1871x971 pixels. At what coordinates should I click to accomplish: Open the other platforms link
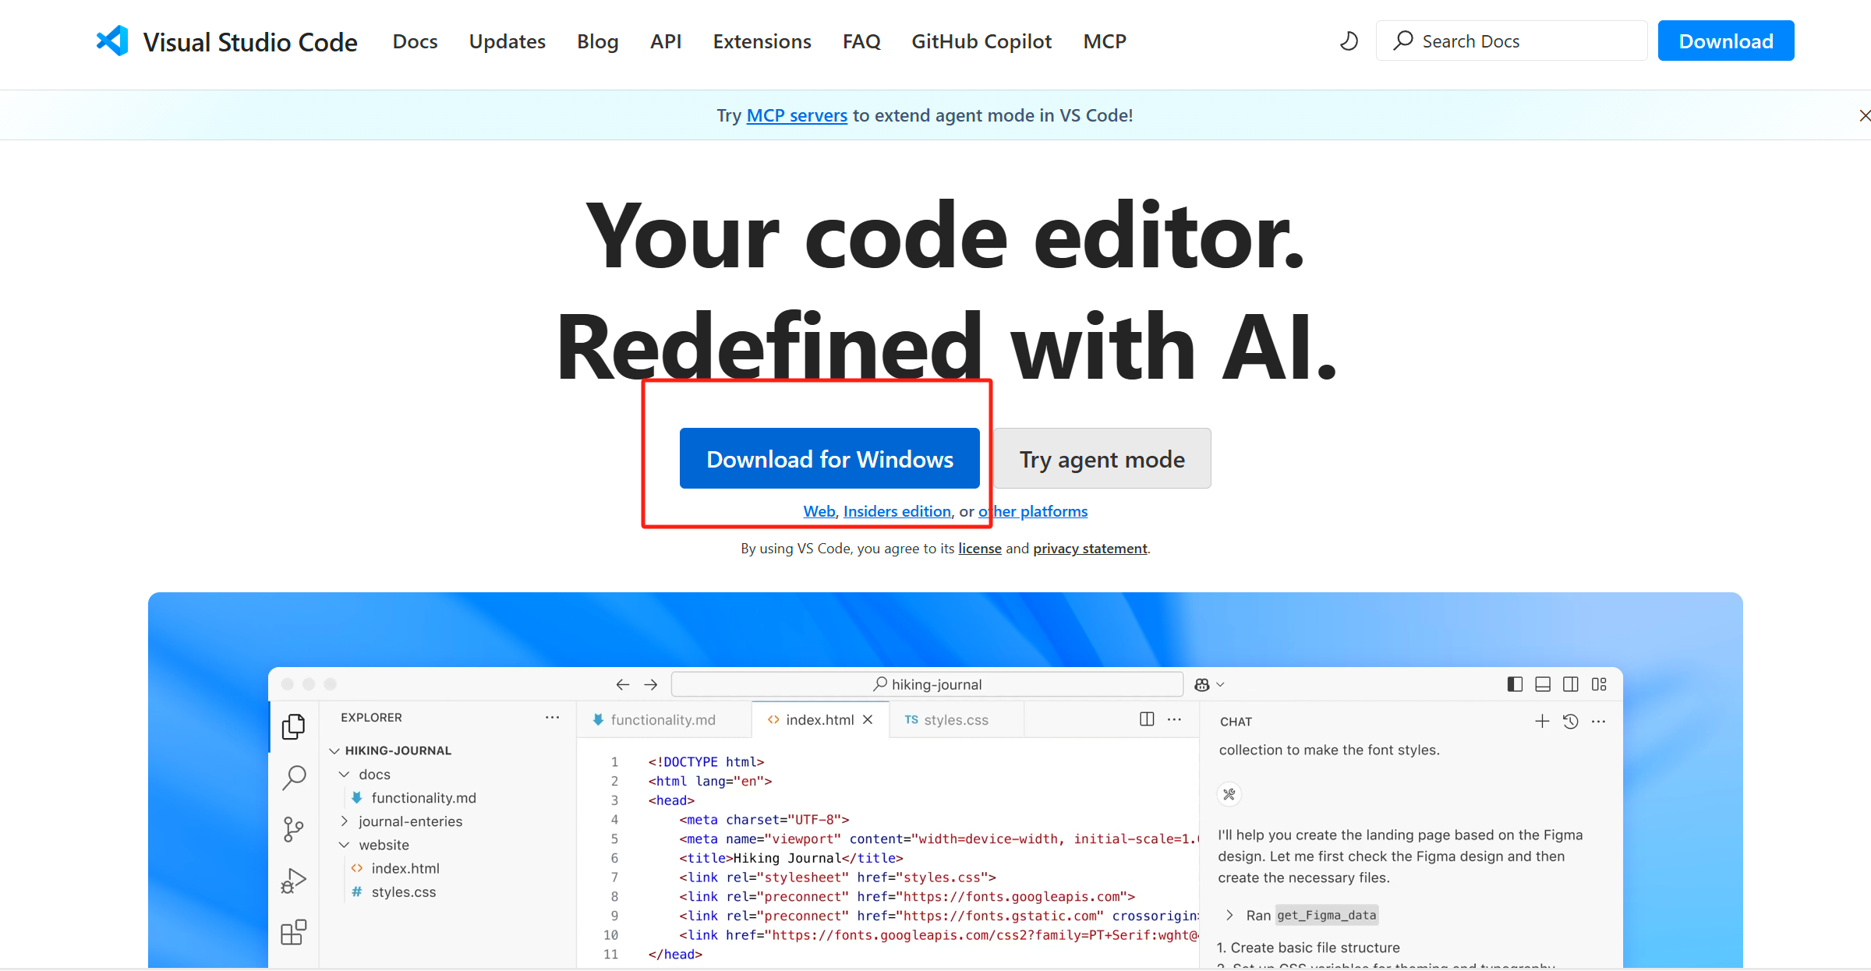[1033, 511]
